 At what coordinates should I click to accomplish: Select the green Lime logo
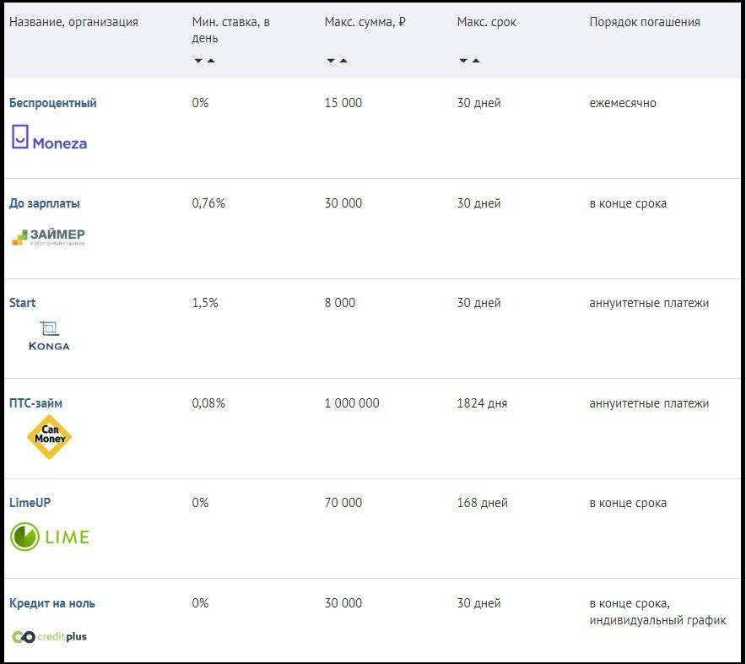[x=49, y=537]
